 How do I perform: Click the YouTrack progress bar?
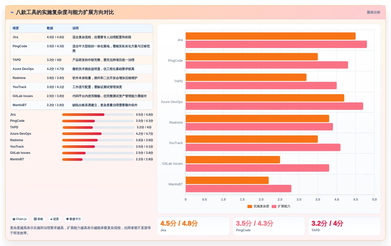coord(98,147)
